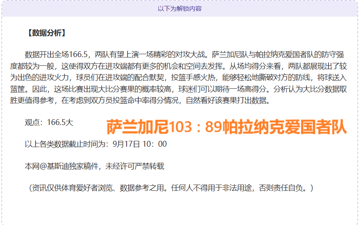Select the 【数据分析】 heading
Viewport: 359px width, 225px height.
[x=46, y=33]
